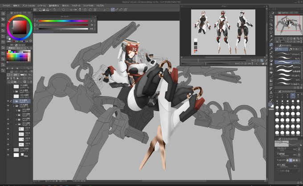This screenshot has height=186, width=303.
Task: Pick a color in the color wheel square
Action: (x=20, y=27)
